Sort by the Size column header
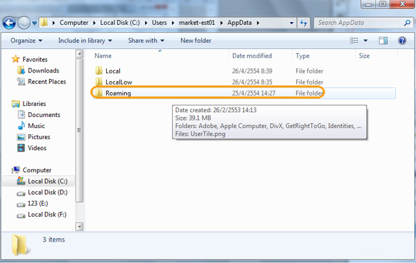Screen dimensions: 416x263 pyautogui.click(x=364, y=56)
